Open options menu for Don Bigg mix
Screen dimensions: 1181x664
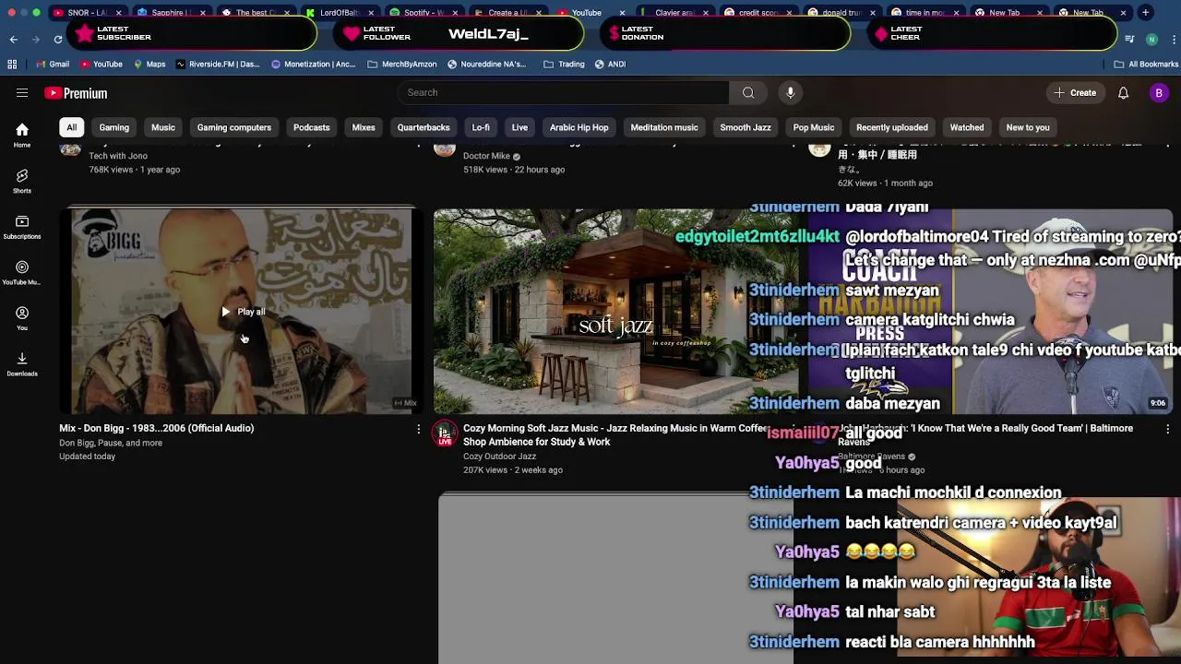coord(418,429)
